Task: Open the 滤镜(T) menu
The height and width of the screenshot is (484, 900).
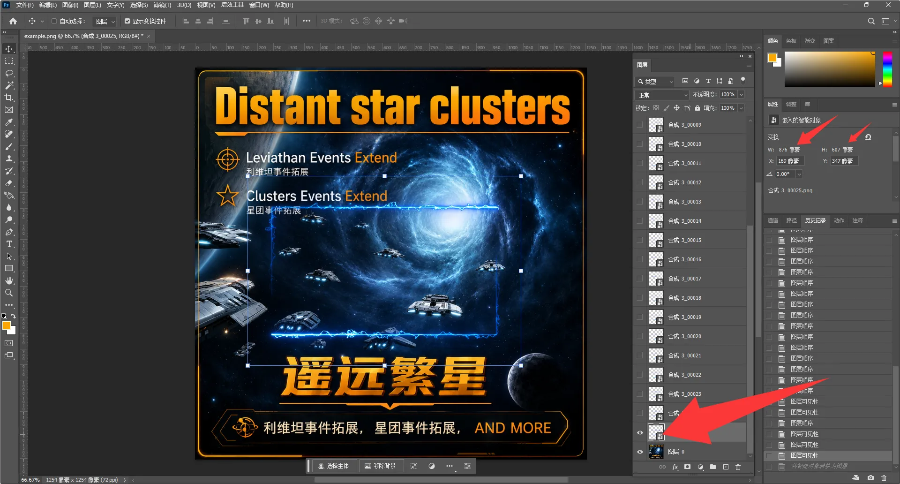Action: [x=162, y=5]
